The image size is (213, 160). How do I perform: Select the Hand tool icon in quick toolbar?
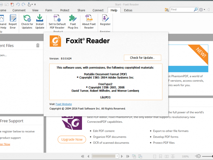[x=29, y=5]
